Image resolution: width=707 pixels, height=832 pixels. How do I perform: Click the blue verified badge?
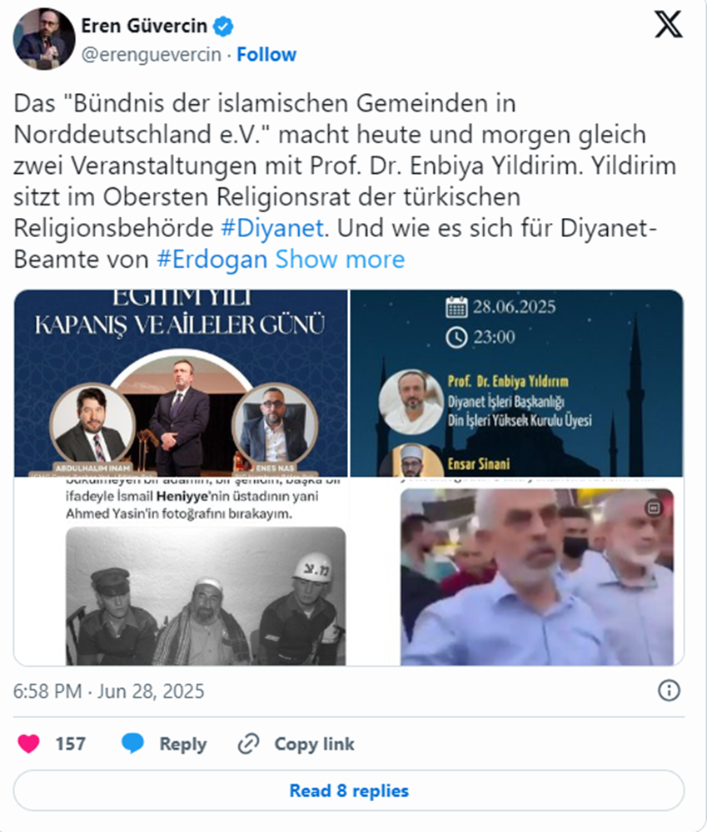coord(223,26)
